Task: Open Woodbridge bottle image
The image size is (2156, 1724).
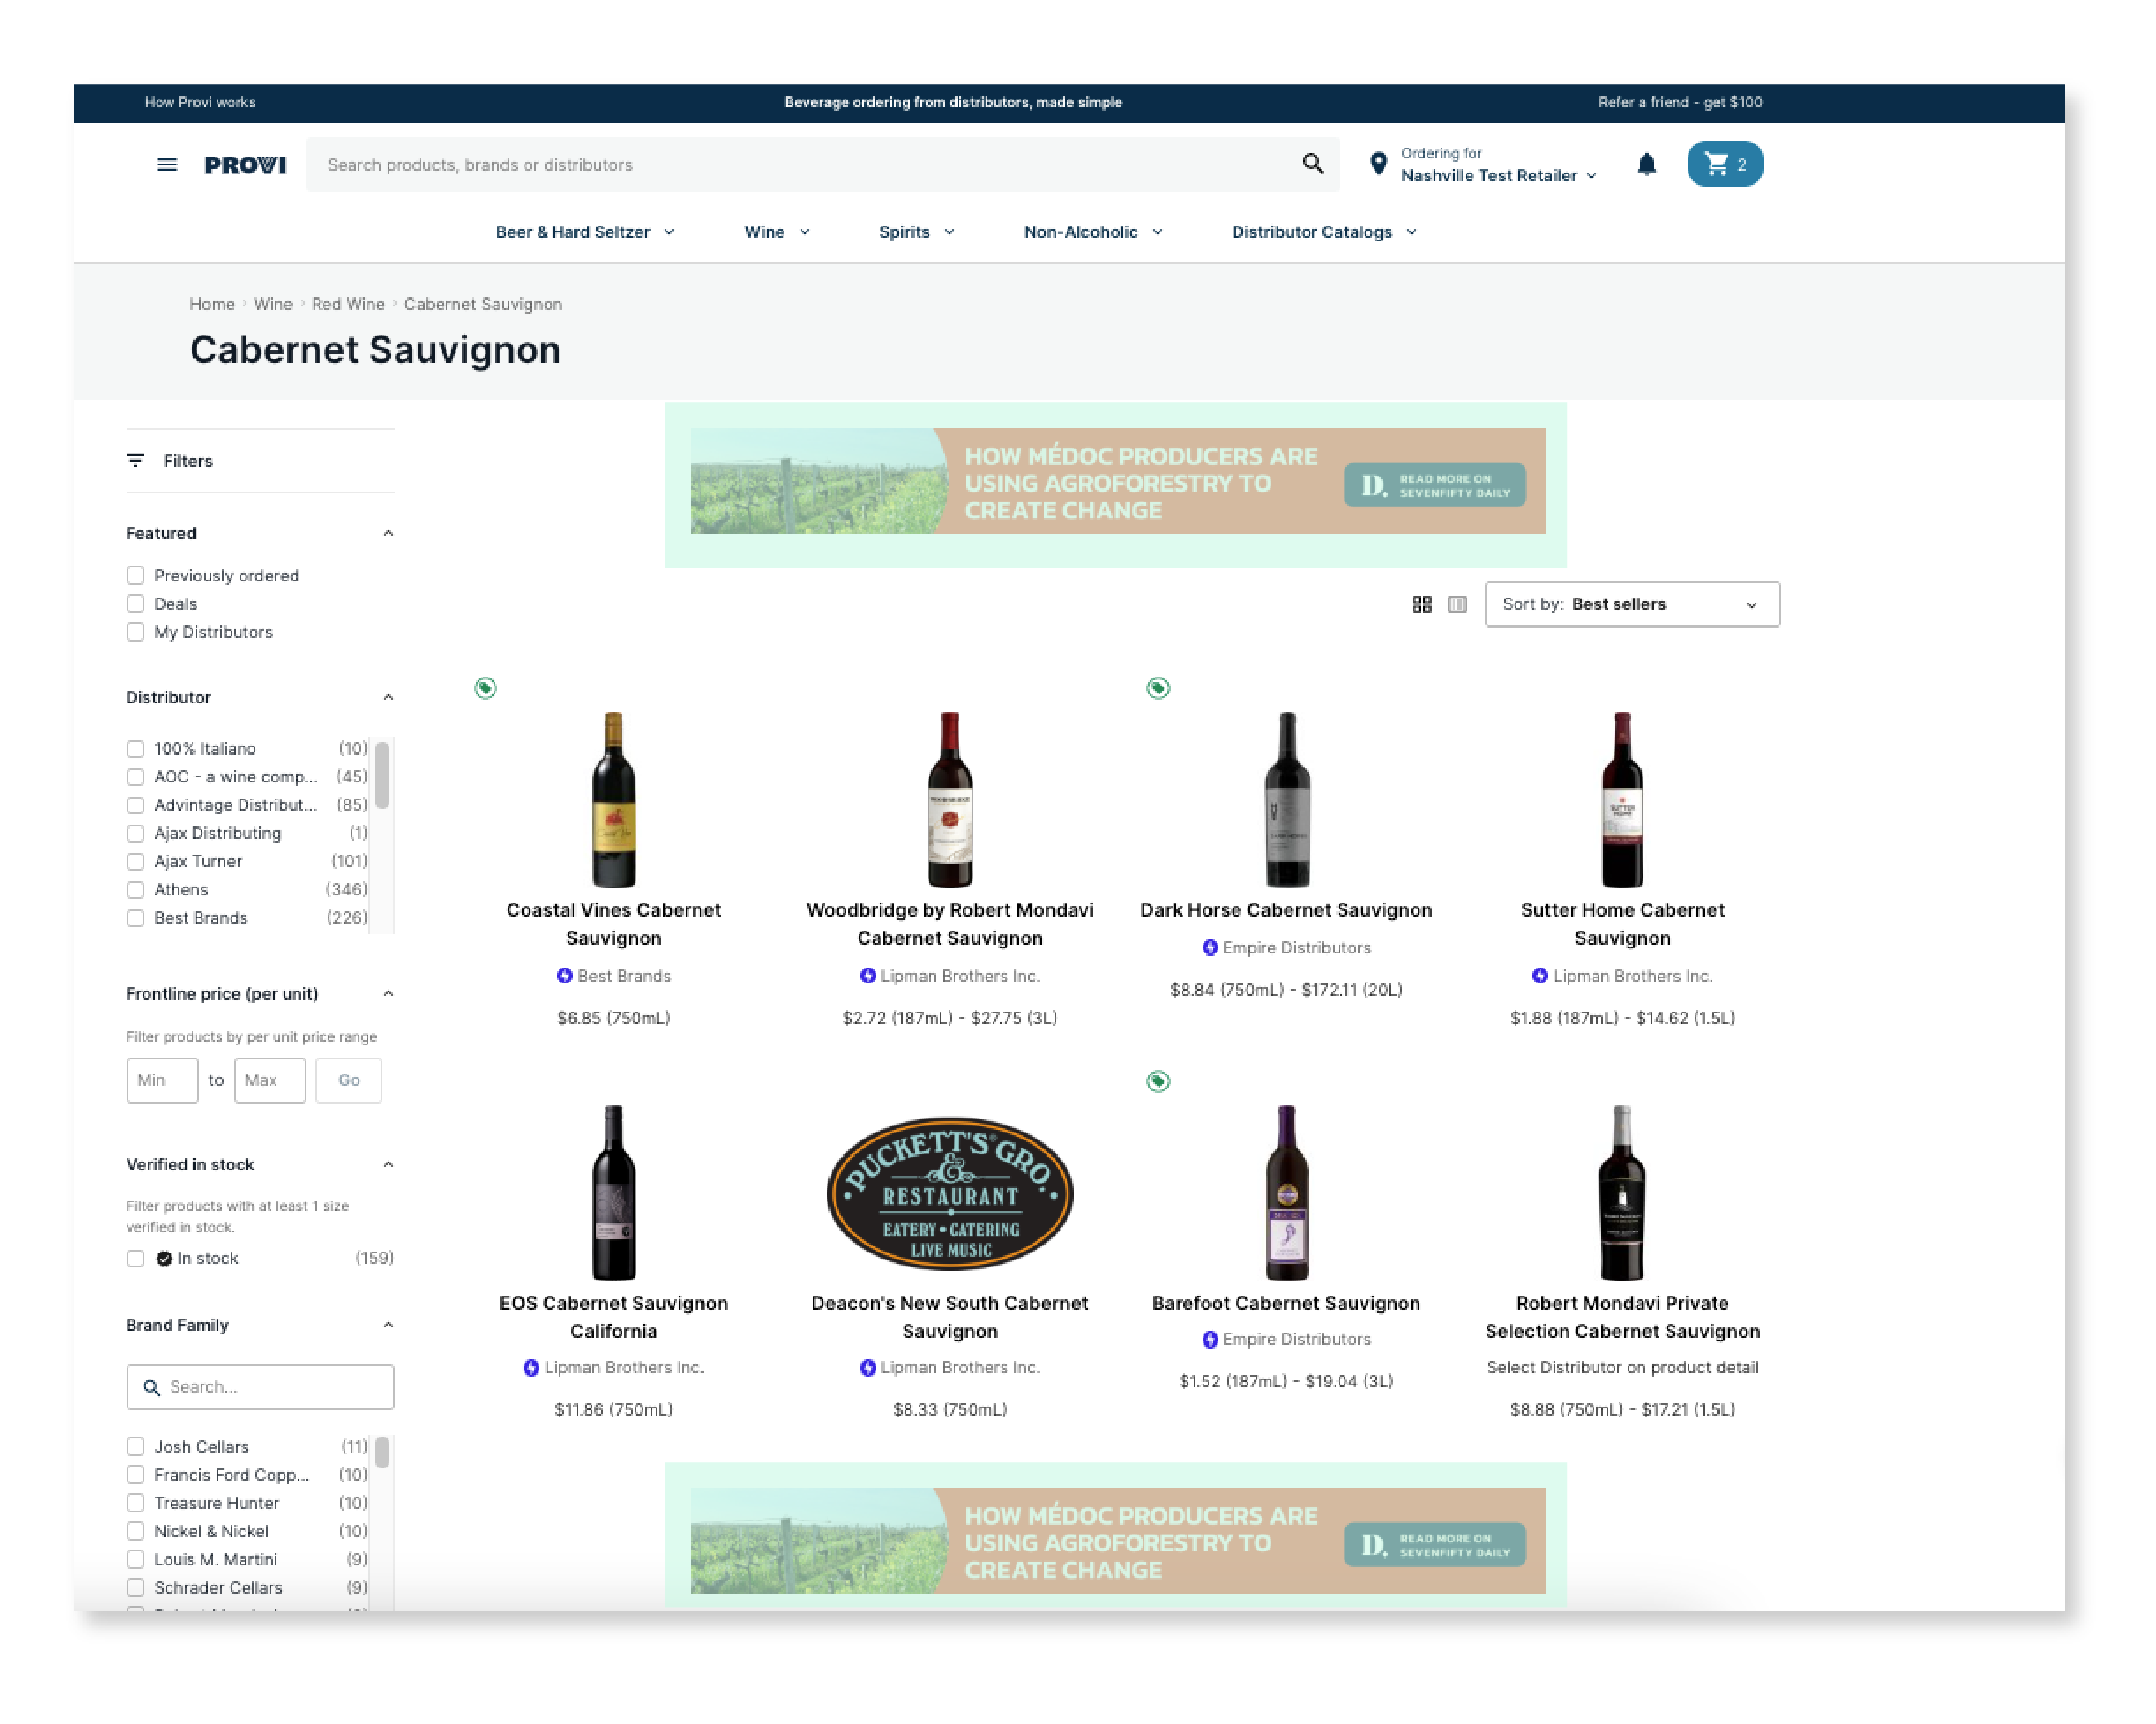Action: point(950,799)
